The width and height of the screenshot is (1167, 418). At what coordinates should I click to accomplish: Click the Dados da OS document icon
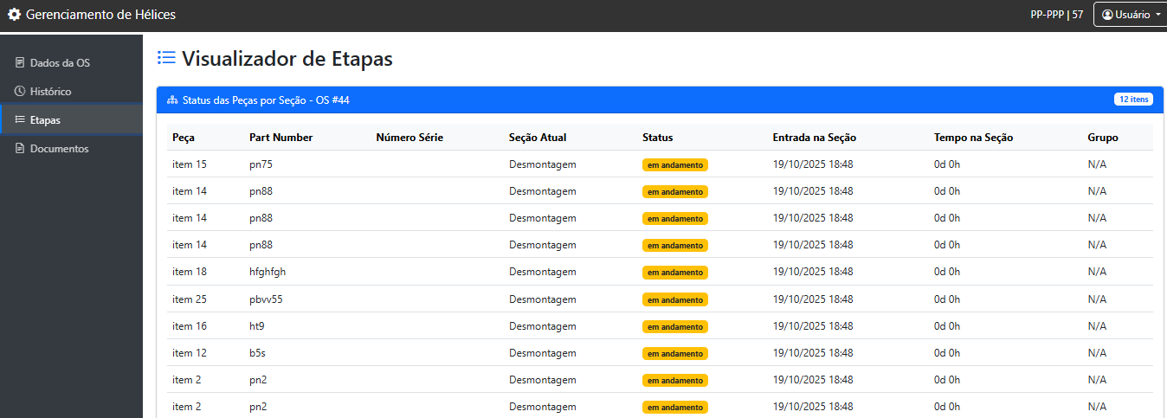(20, 63)
